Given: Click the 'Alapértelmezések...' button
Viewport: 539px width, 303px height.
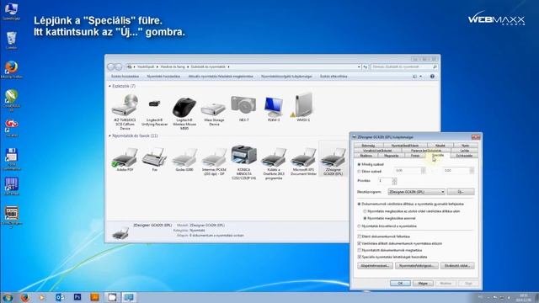Looking at the screenshot, I should [375, 266].
